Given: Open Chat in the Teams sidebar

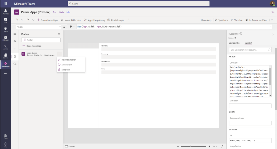Looking at the screenshot, I should point(5,21).
